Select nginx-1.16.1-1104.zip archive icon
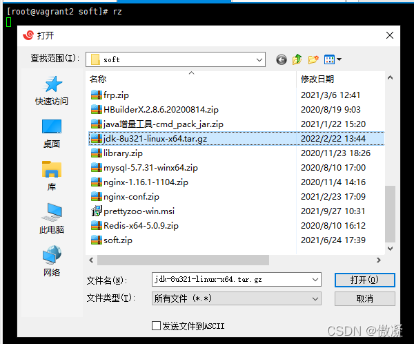The height and width of the screenshot is (344, 414). tap(97, 182)
